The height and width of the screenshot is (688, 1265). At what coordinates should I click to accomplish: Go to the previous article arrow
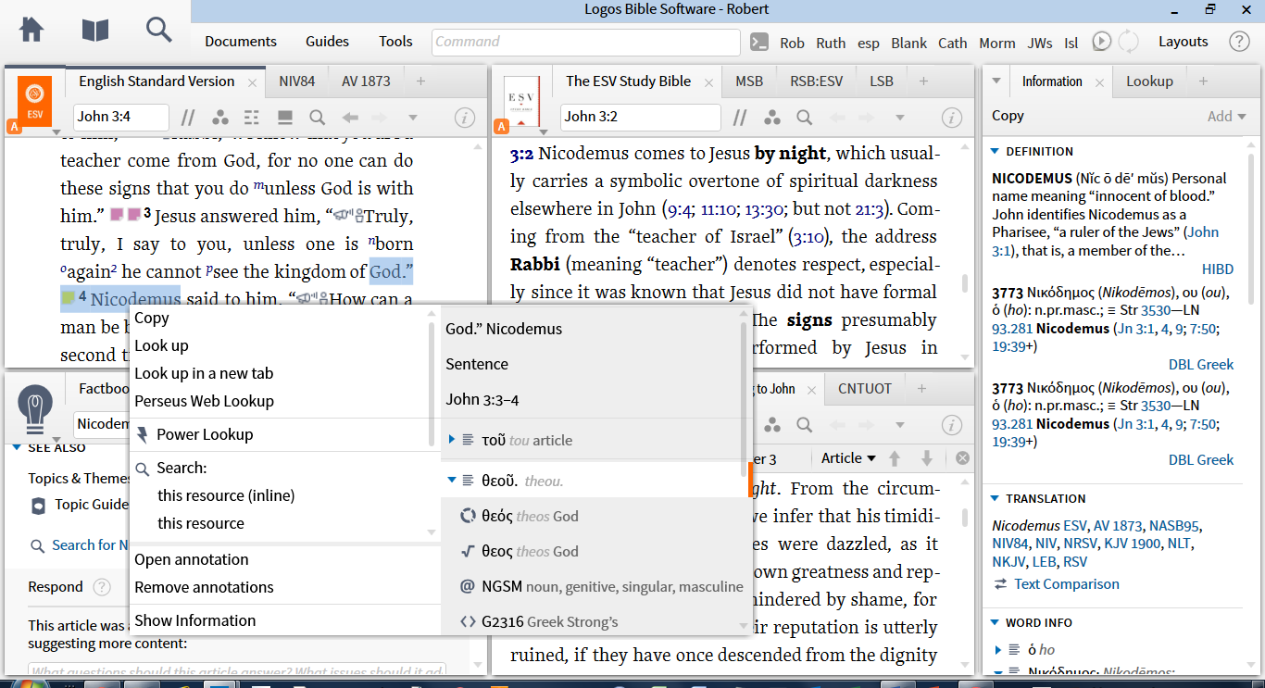click(x=895, y=458)
